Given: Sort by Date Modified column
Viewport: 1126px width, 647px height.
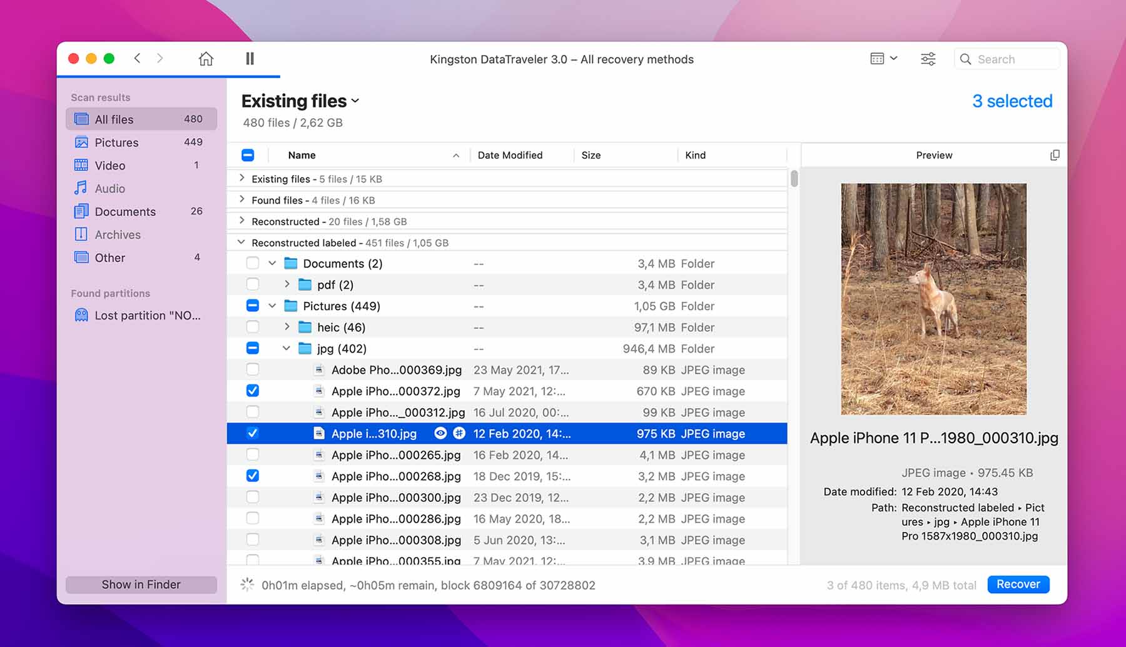Looking at the screenshot, I should tap(510, 155).
